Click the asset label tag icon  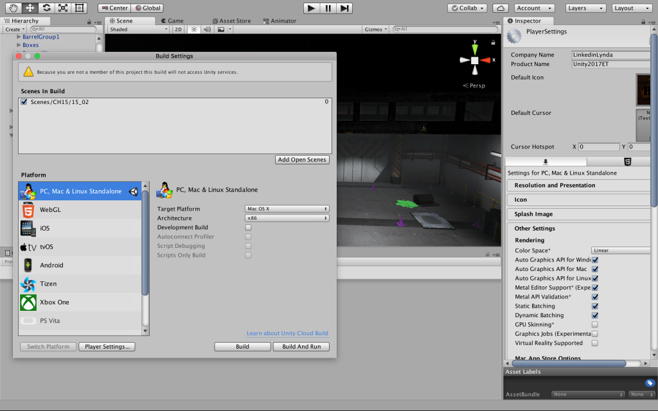tap(650, 383)
